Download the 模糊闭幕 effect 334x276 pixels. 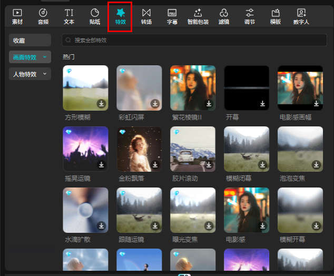point(263,165)
